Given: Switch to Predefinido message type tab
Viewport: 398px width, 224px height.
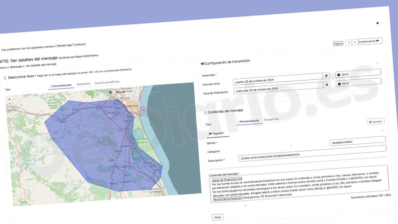Looking at the screenshot, I should [272, 119].
